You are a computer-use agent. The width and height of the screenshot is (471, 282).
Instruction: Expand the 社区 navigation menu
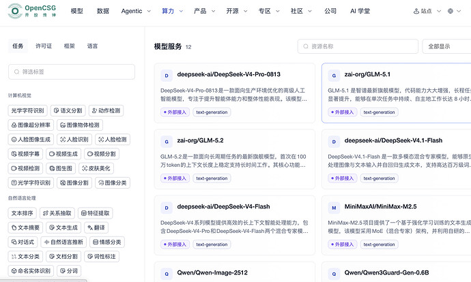pyautogui.click(x=301, y=11)
